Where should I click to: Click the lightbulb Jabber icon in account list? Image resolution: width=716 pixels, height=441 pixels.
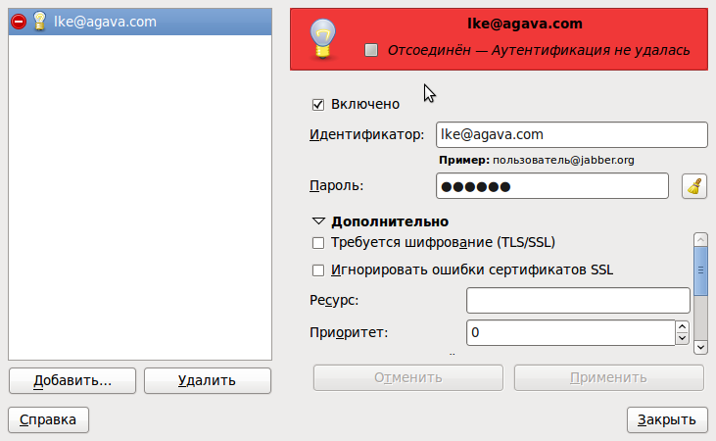click(x=38, y=22)
